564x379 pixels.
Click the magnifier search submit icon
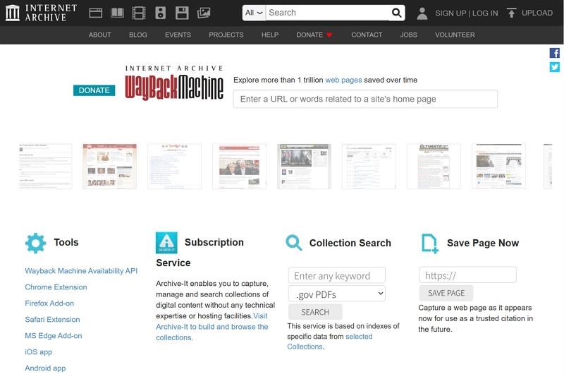click(x=396, y=13)
